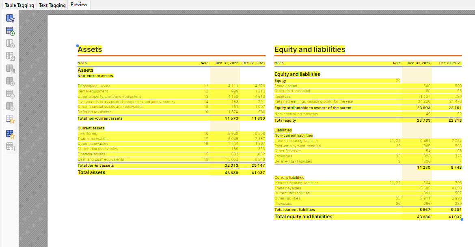Click the grayed table icon with X badge
This screenshot has width=475, height=247.
[x=10, y=107]
